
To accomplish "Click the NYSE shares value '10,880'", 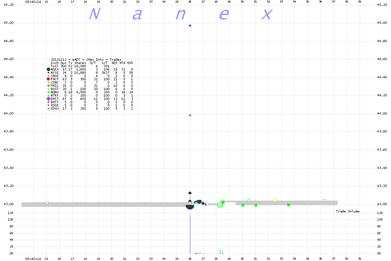I will coord(80,72).
